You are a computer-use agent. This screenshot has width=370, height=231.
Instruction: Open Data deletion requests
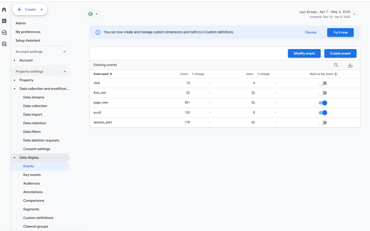pyautogui.click(x=41, y=140)
